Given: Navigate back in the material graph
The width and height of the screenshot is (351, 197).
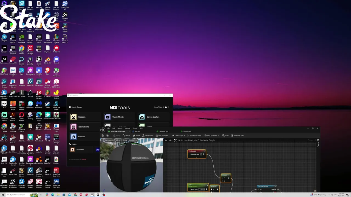Looking at the screenshot, I should [x=166, y=140].
